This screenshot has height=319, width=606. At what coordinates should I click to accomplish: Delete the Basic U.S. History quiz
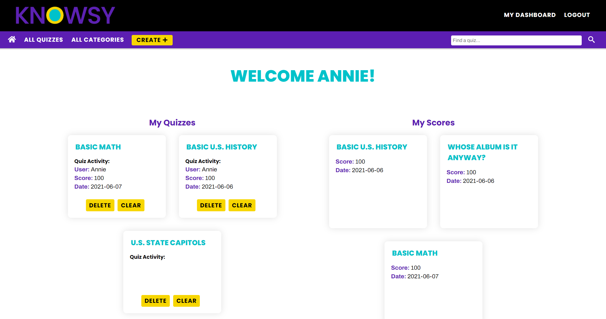(x=211, y=205)
